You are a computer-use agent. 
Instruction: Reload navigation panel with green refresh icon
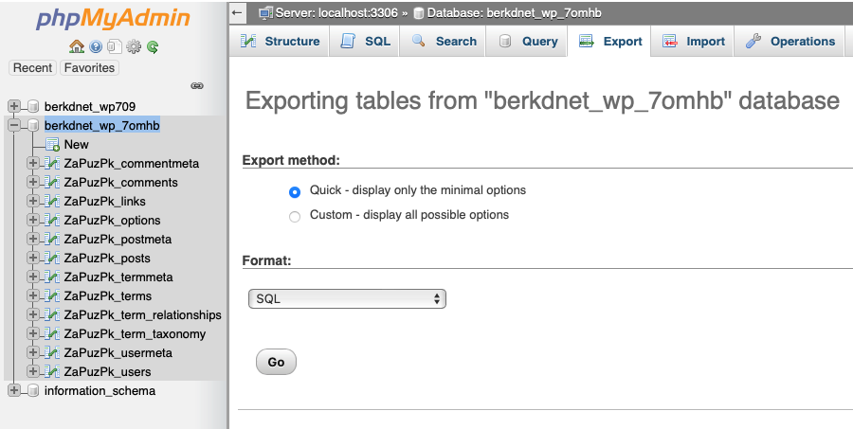click(x=152, y=46)
